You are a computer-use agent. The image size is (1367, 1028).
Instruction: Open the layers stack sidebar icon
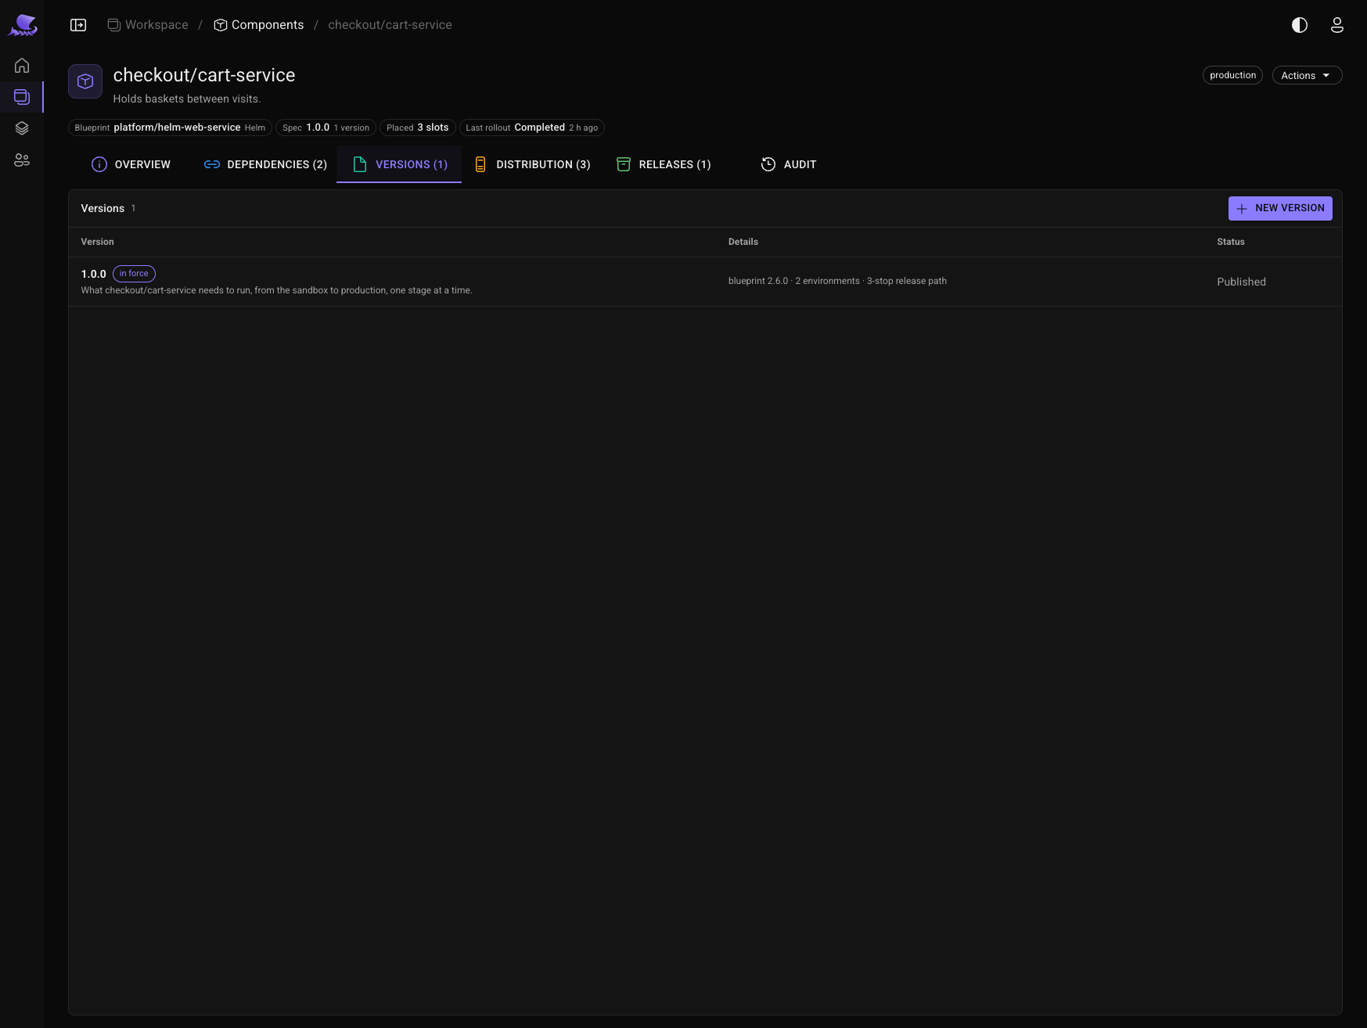[x=22, y=128]
